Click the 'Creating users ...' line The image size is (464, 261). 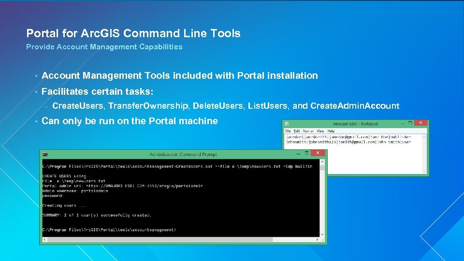tap(64, 205)
